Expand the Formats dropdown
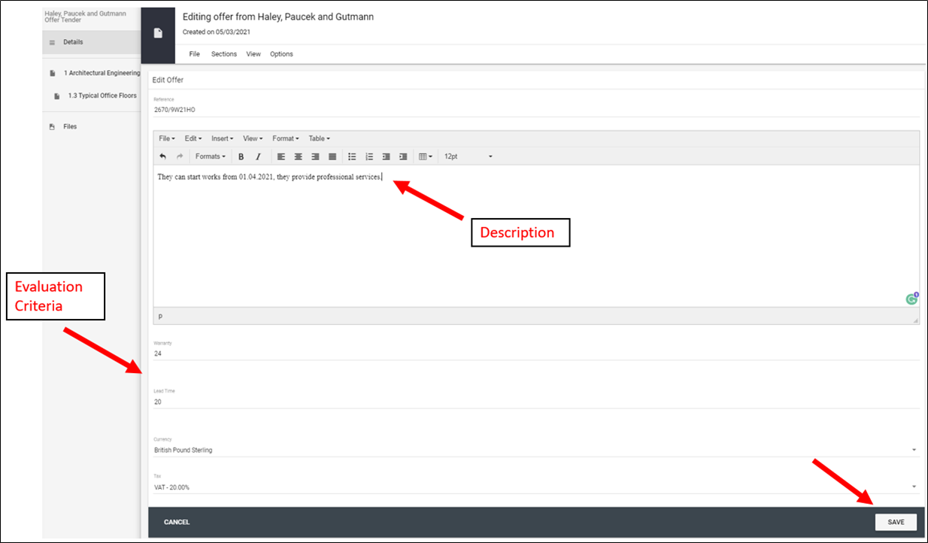928x543 pixels. point(210,156)
